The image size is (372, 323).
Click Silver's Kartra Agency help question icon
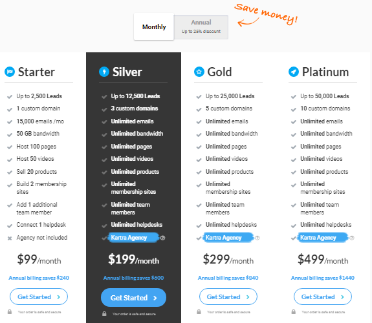(x=163, y=238)
